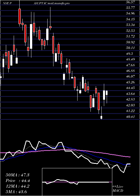Click the 49.3 price level label
140x196 pixels.
coord(130,54)
